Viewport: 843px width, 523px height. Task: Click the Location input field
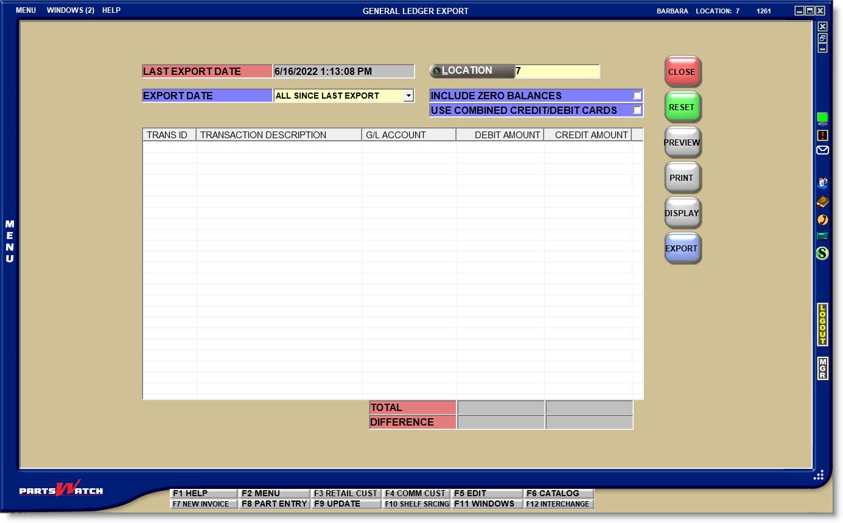(x=557, y=71)
